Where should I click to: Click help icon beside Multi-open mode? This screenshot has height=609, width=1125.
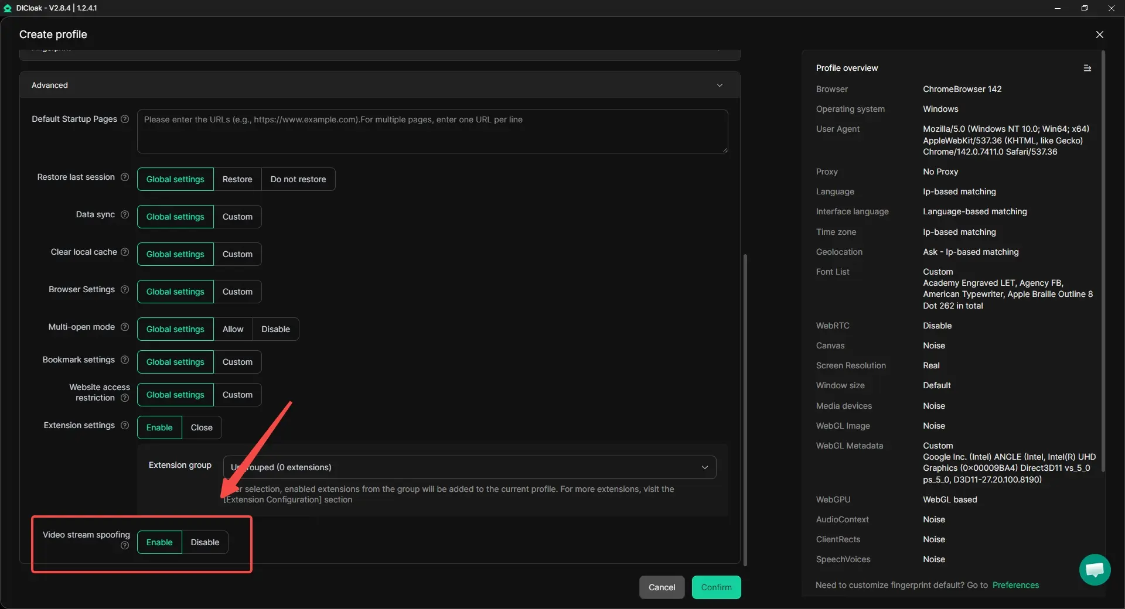point(125,327)
